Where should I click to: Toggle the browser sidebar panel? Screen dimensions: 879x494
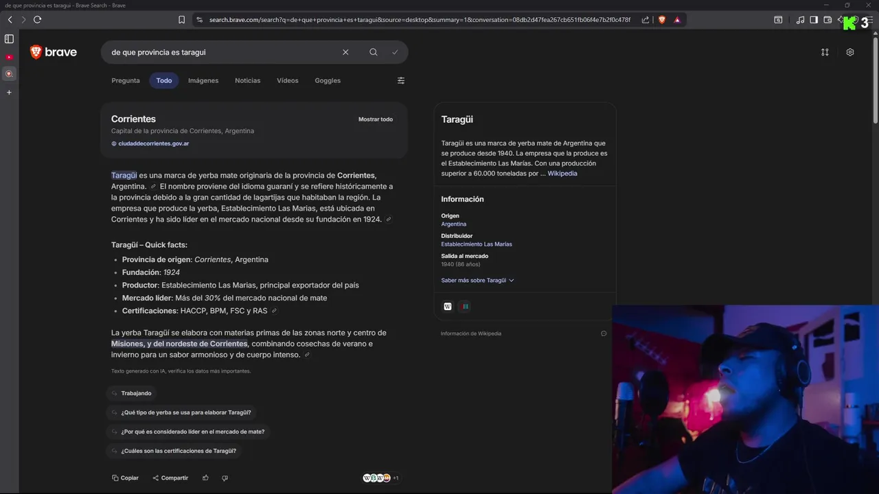click(814, 20)
